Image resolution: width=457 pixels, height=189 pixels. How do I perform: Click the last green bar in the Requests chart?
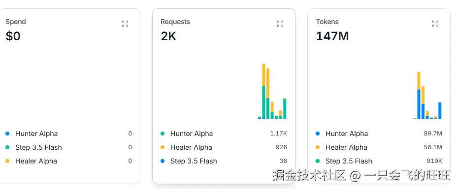[285, 108]
